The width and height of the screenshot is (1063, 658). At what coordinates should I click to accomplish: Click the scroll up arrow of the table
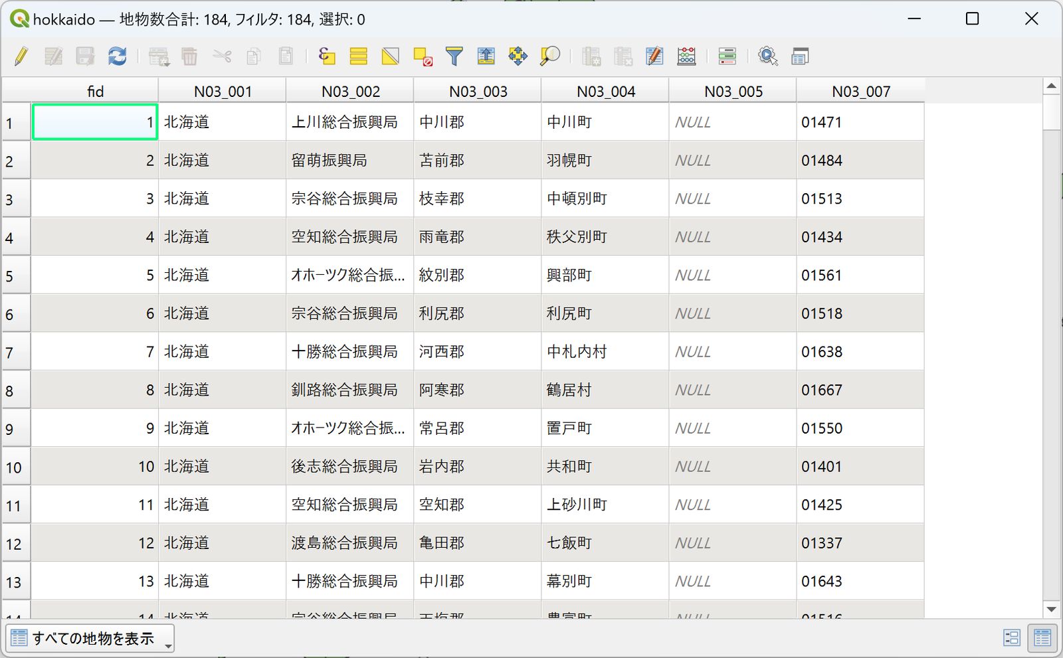coord(1051,86)
